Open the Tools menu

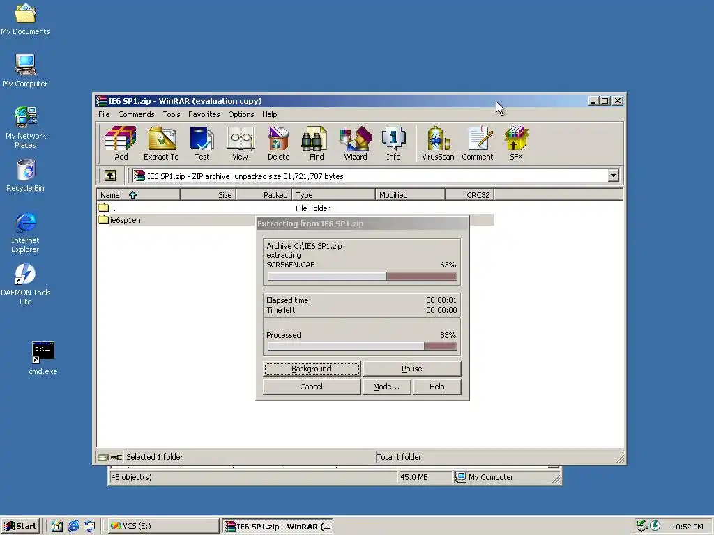[x=172, y=114]
